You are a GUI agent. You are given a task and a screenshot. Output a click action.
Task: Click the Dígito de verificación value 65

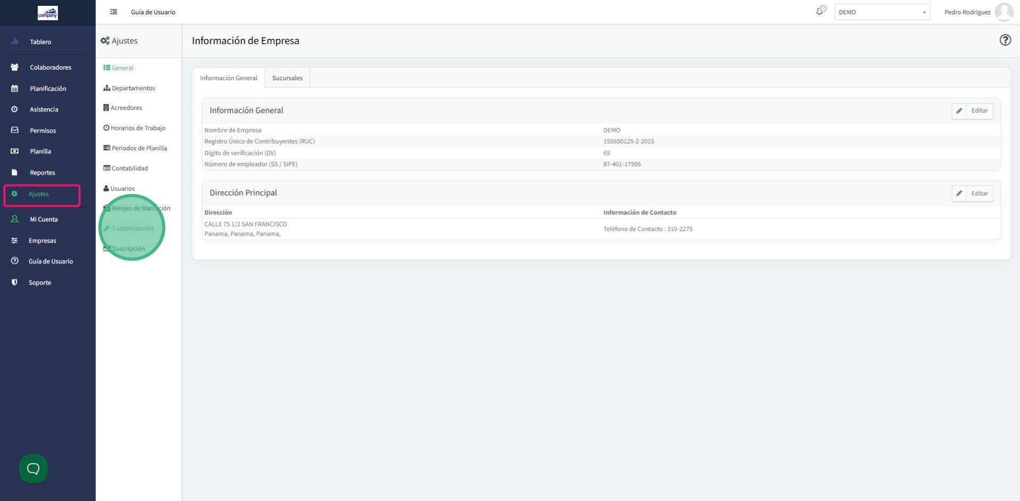click(606, 153)
